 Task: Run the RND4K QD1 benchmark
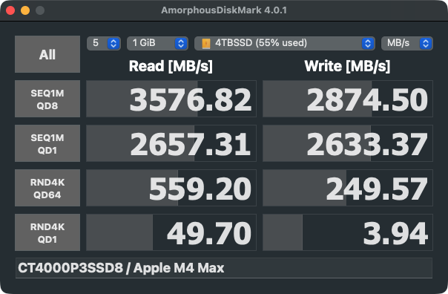point(47,232)
